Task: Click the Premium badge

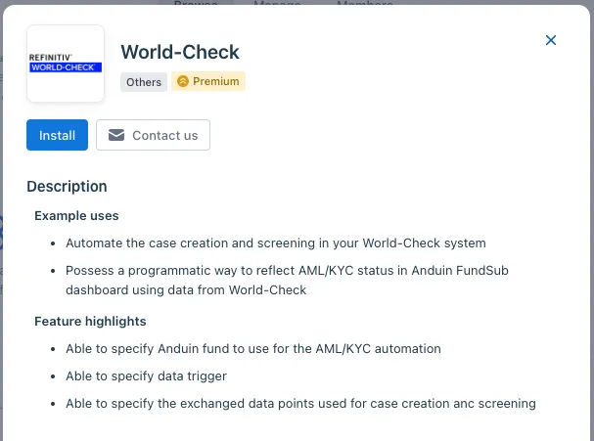Action: [208, 81]
